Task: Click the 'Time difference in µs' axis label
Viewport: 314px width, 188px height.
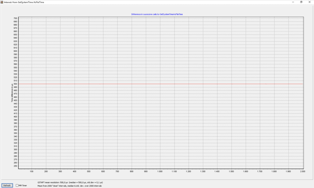Action: 12,93
